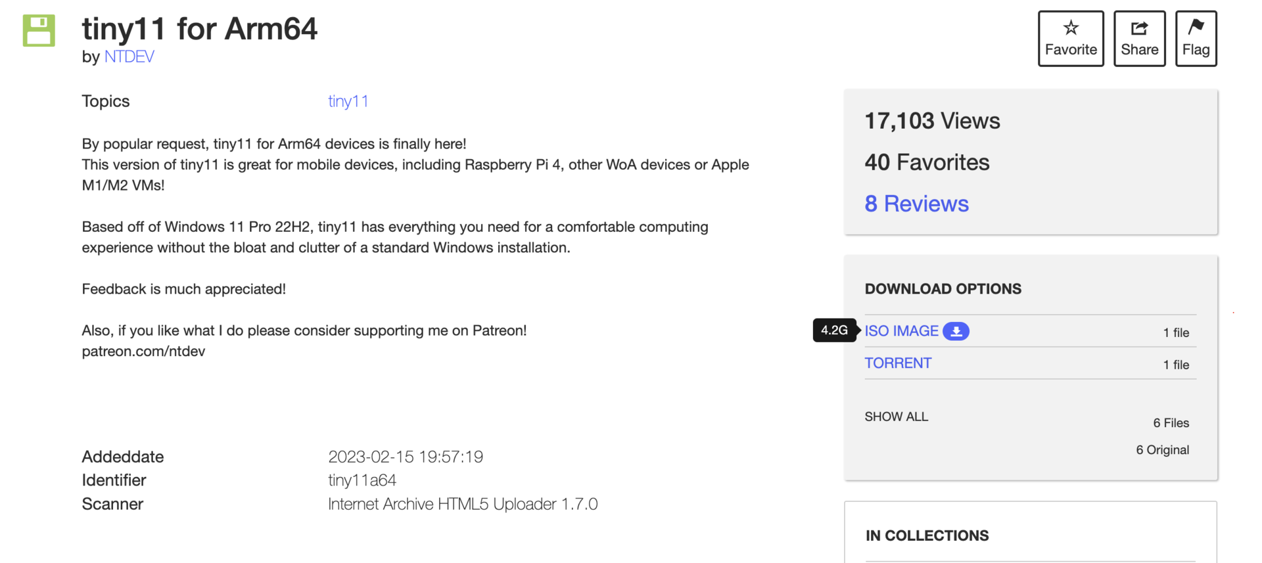The height and width of the screenshot is (563, 1262).
Task: Click the green floppy disk software icon
Action: click(x=39, y=31)
